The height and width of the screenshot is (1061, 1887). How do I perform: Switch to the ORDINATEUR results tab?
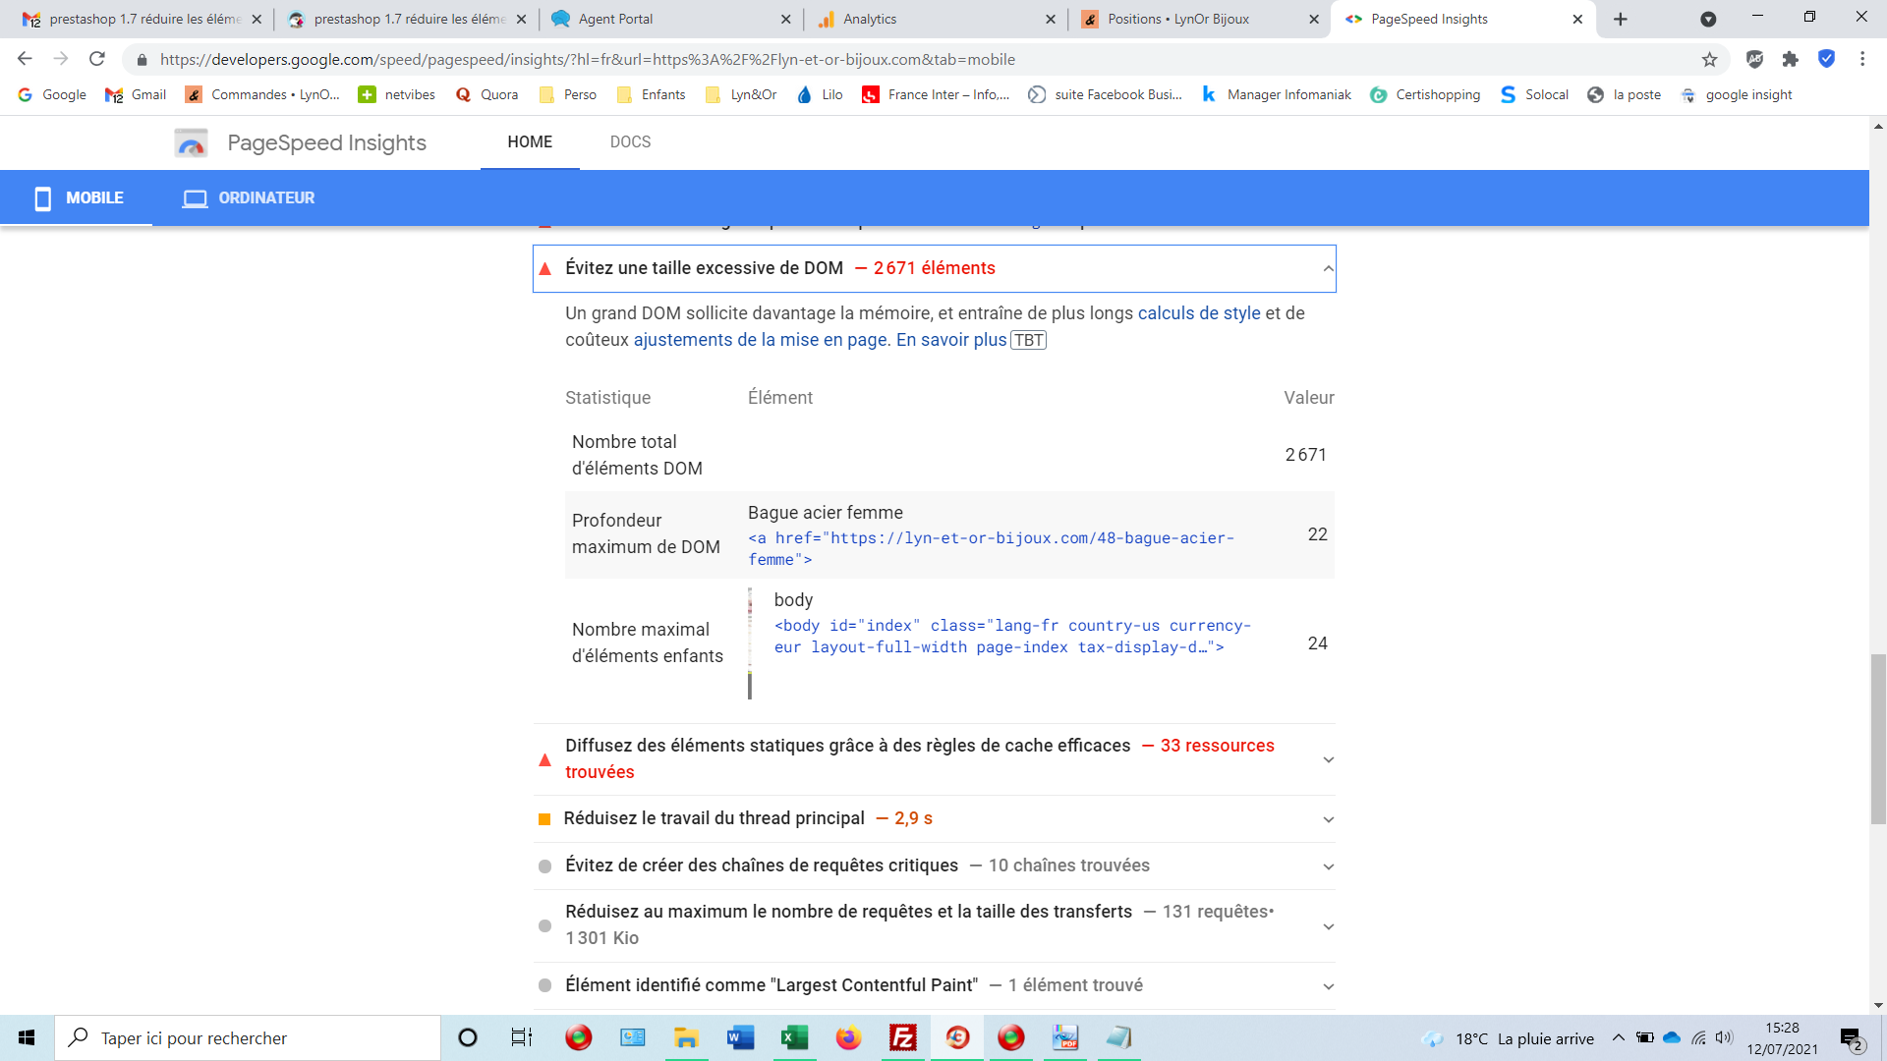[249, 197]
